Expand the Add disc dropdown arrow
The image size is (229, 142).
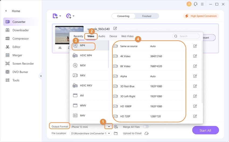pyautogui.click(x=74, y=16)
